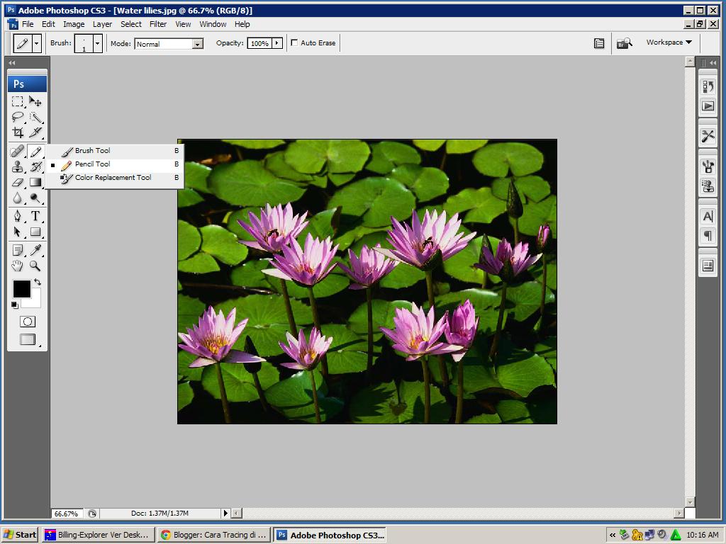This screenshot has width=726, height=544.
Task: Select the Lasso tool
Action: tap(18, 117)
